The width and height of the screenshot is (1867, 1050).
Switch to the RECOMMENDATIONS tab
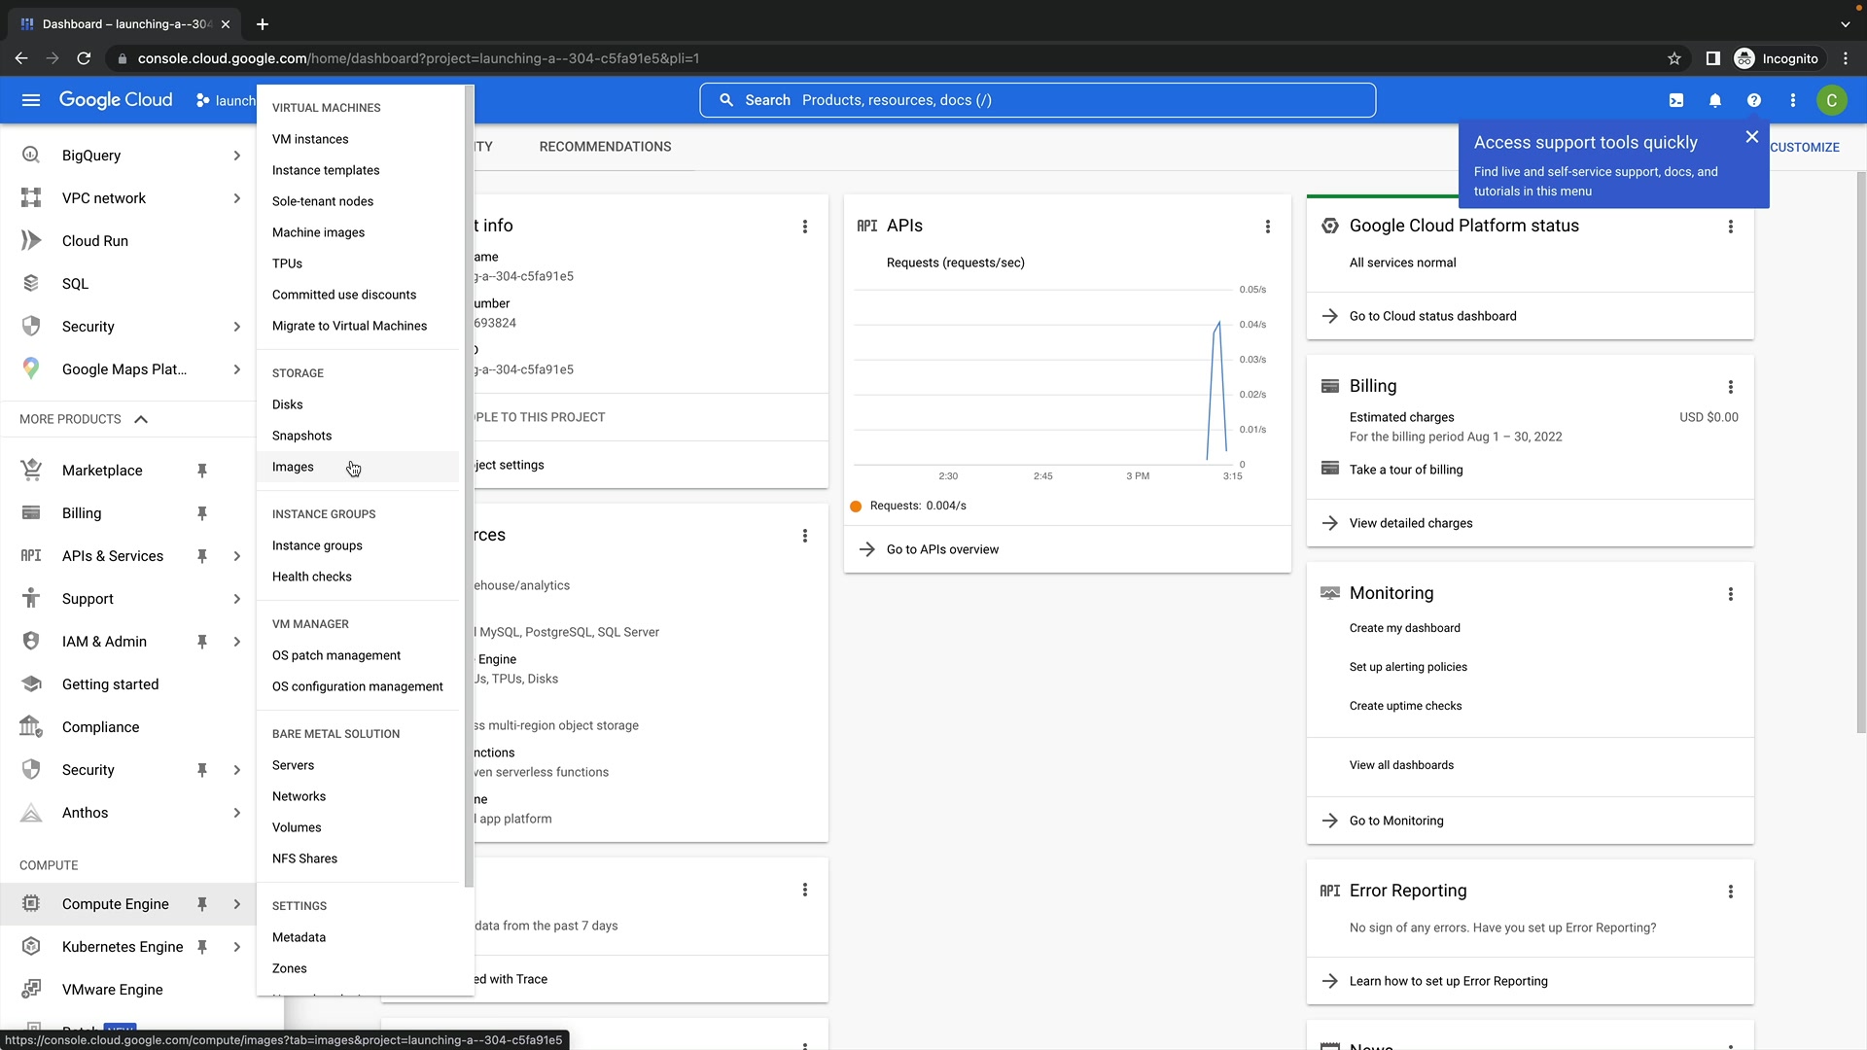click(x=605, y=147)
